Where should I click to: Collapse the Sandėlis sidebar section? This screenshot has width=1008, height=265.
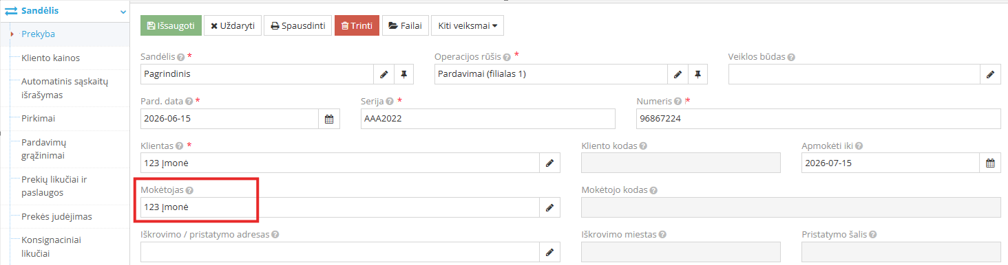pos(123,12)
